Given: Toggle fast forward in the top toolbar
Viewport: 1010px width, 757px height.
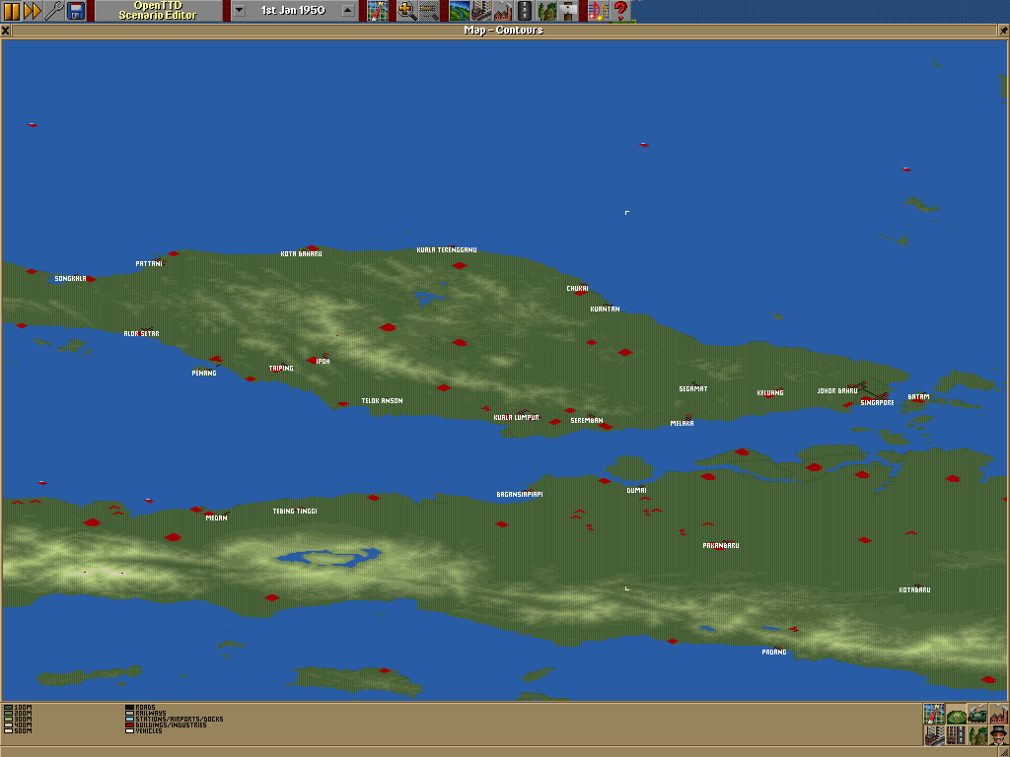Looking at the screenshot, I should click(x=33, y=10).
